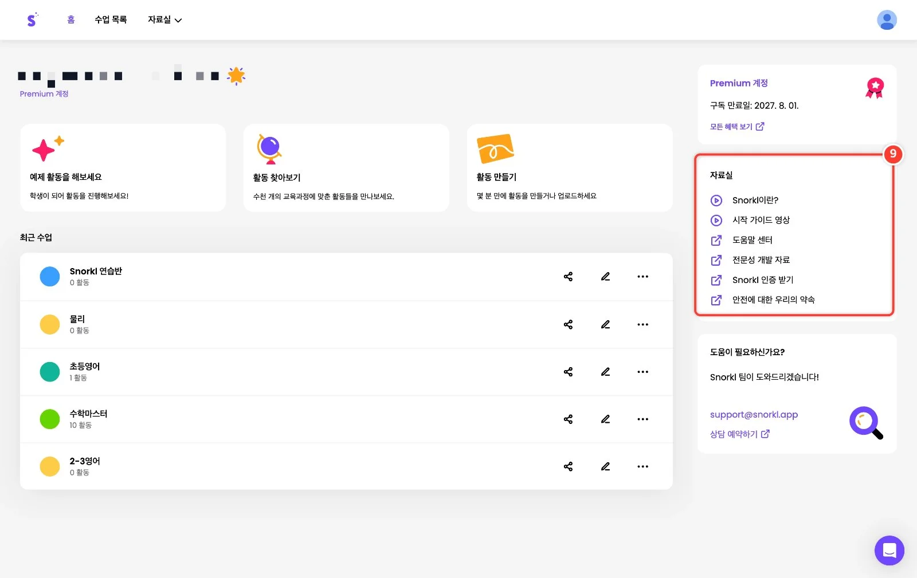Click the Premium badge ribbon icon
Image resolution: width=917 pixels, height=578 pixels.
pos(875,88)
